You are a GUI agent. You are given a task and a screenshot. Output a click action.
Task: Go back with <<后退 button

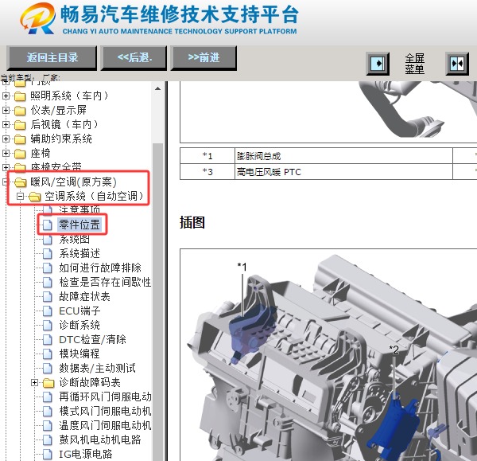[x=134, y=58]
